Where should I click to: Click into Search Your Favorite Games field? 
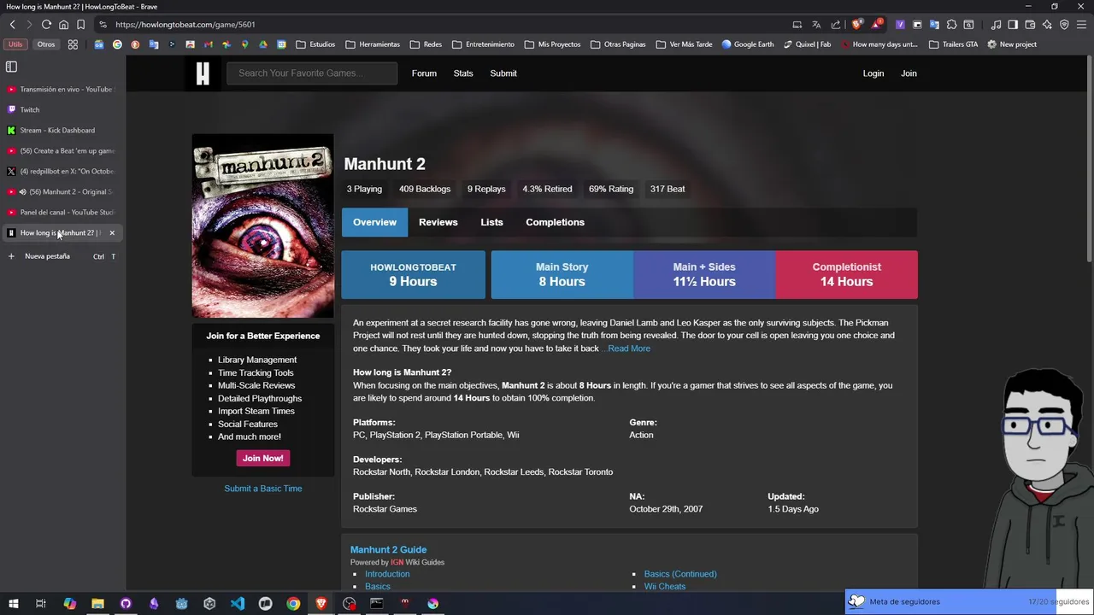click(312, 73)
